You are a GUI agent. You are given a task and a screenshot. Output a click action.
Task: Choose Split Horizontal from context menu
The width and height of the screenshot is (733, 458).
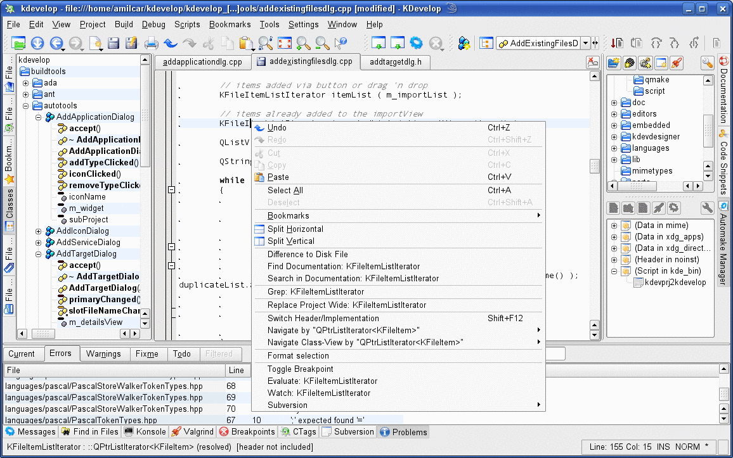click(295, 229)
